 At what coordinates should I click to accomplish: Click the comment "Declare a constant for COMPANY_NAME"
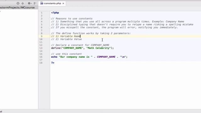pyautogui.click(x=80, y=45)
